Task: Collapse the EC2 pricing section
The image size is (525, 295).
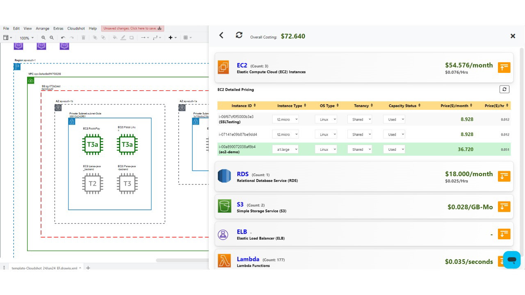Action: pyautogui.click(x=504, y=68)
